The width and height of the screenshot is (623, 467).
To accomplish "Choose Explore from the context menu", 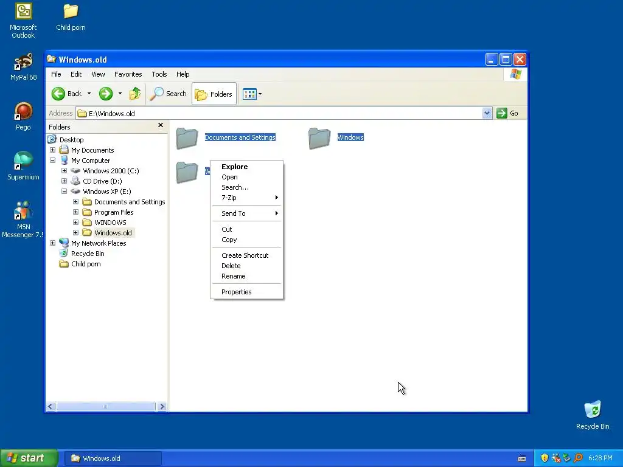I will point(247,167).
